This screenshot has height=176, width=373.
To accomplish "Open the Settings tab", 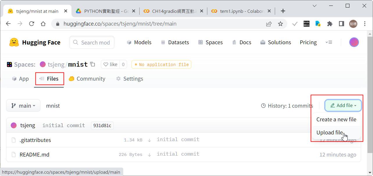I will 129,79.
